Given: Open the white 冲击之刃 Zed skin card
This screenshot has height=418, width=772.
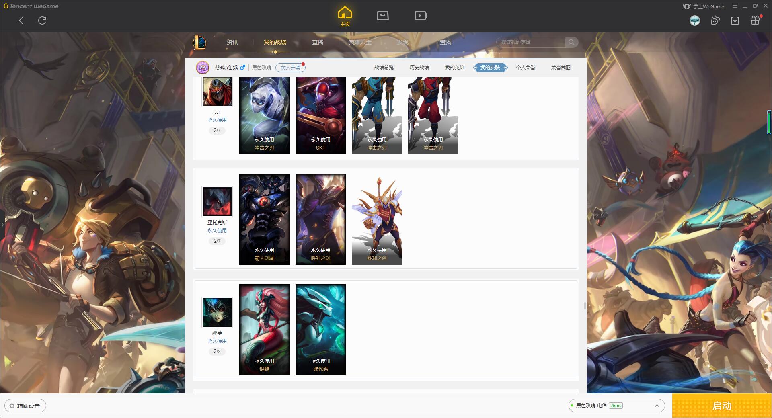Looking at the screenshot, I should pos(264,116).
